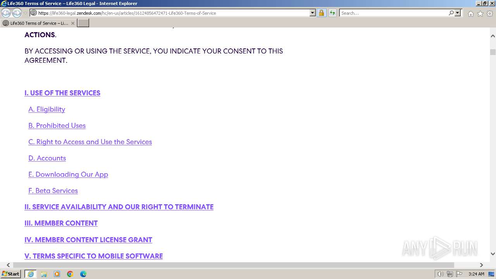Image resolution: width=496 pixels, height=279 pixels.
Task: Open the III. MEMBER CONTENT link
Action: (x=61, y=223)
